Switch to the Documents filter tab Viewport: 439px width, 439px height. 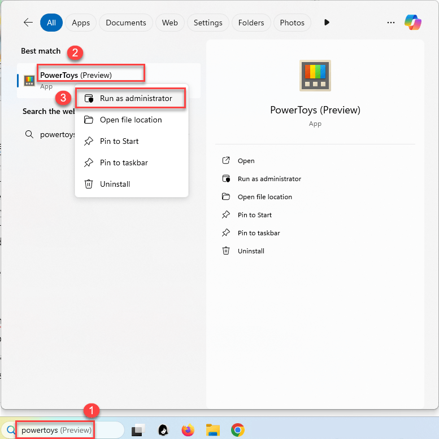(126, 23)
